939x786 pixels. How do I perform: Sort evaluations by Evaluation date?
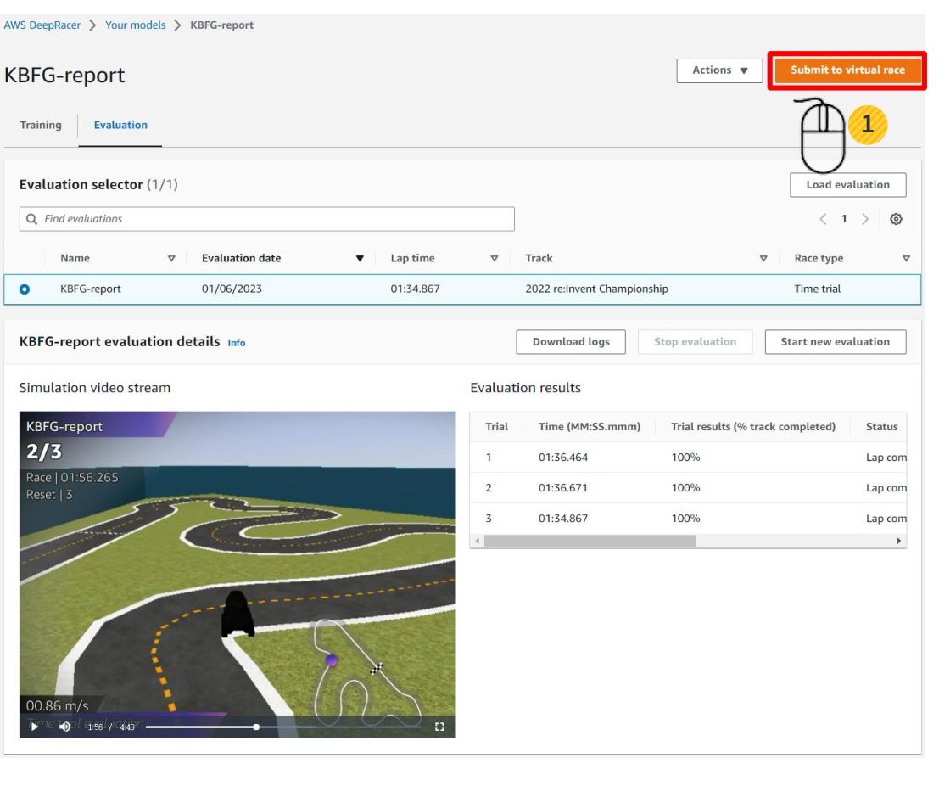coord(359,259)
